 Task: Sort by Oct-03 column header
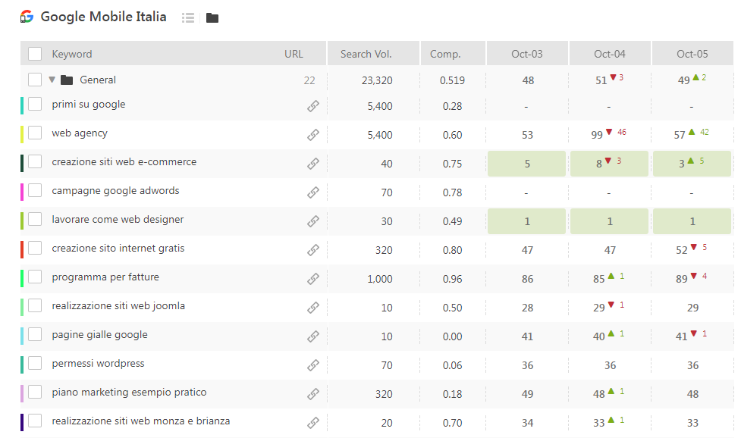[527, 54]
